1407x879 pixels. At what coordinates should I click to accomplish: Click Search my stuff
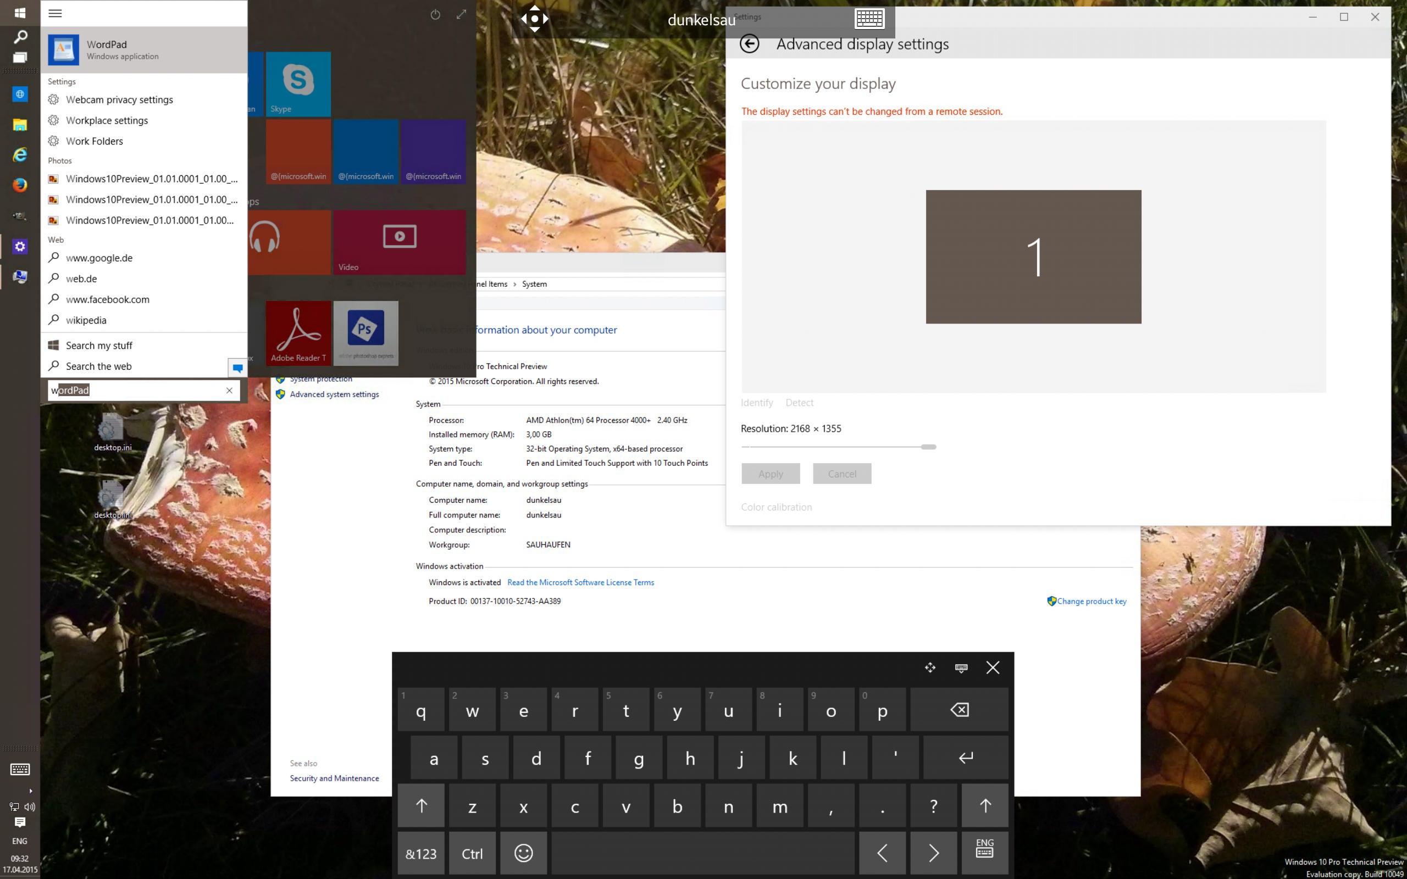143,346
